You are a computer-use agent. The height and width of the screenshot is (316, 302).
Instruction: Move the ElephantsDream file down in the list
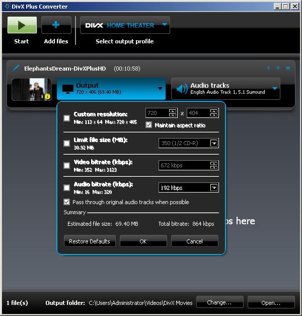pyautogui.click(x=268, y=68)
